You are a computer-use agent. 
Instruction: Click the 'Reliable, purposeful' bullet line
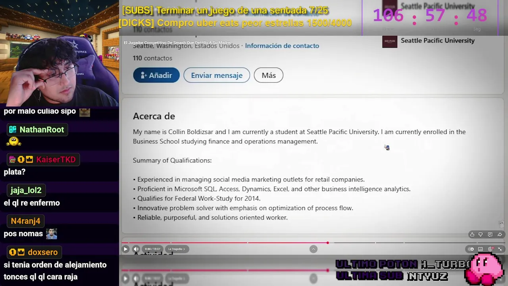[x=210, y=218]
